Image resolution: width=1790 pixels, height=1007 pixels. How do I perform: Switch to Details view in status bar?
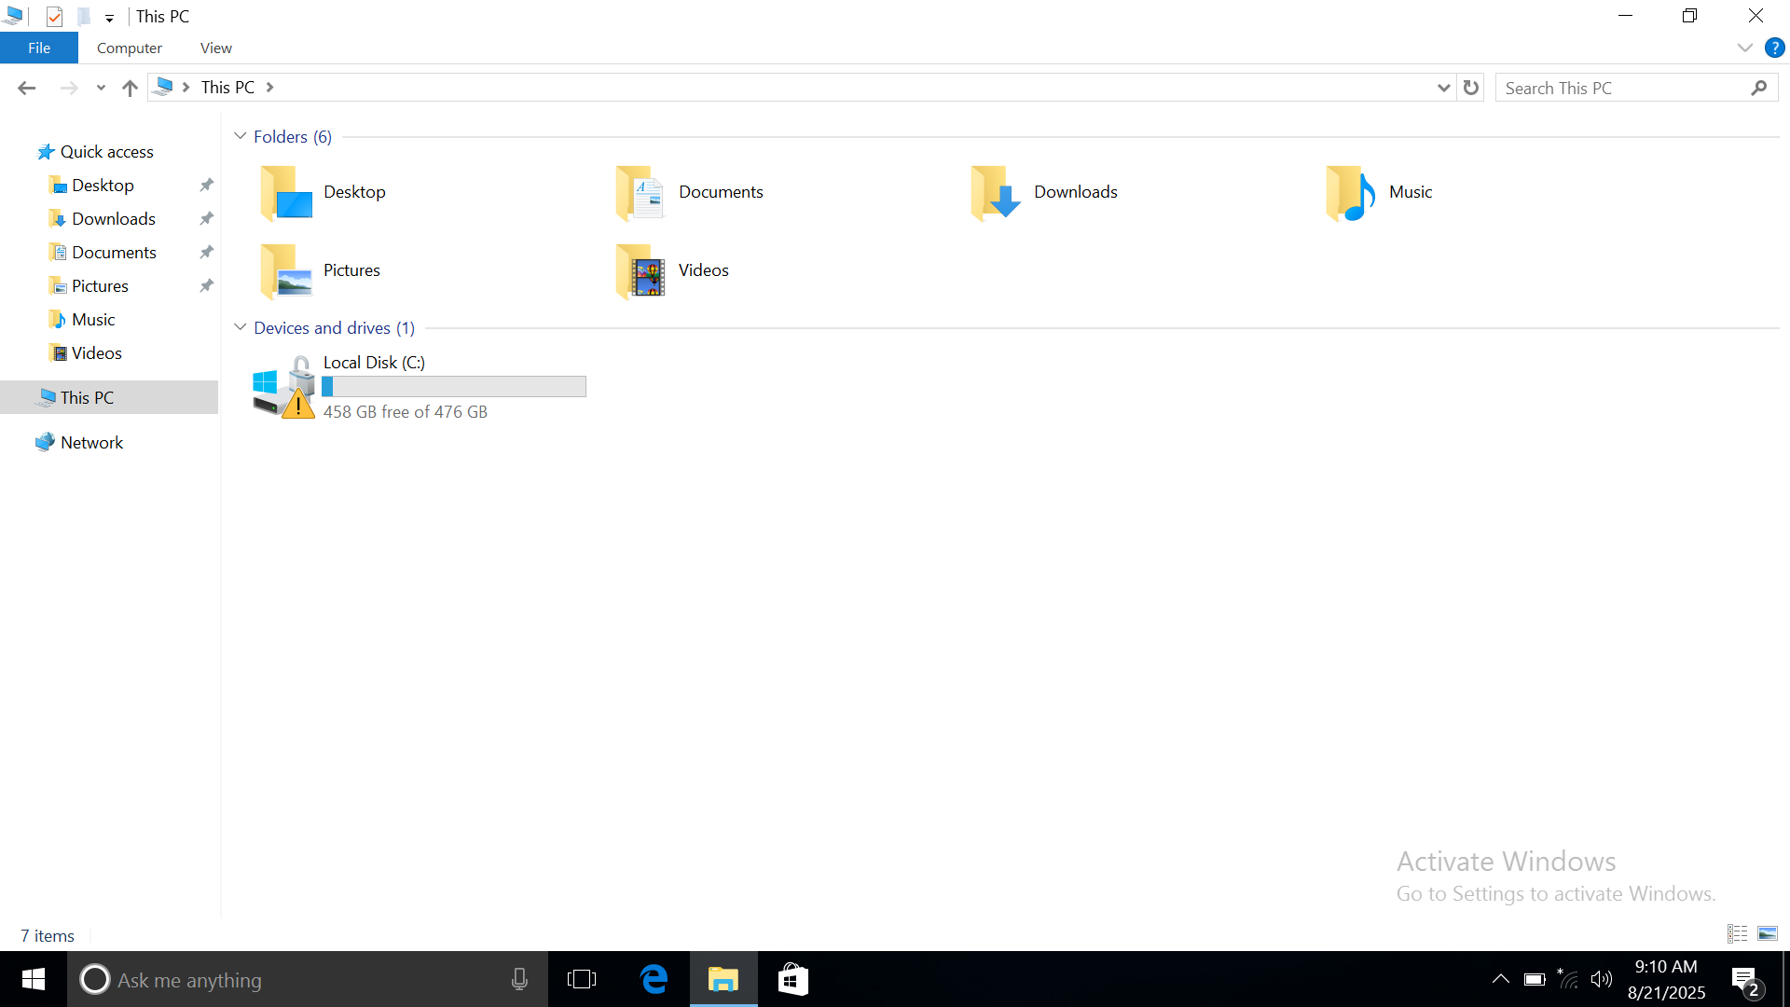pos(1737,933)
